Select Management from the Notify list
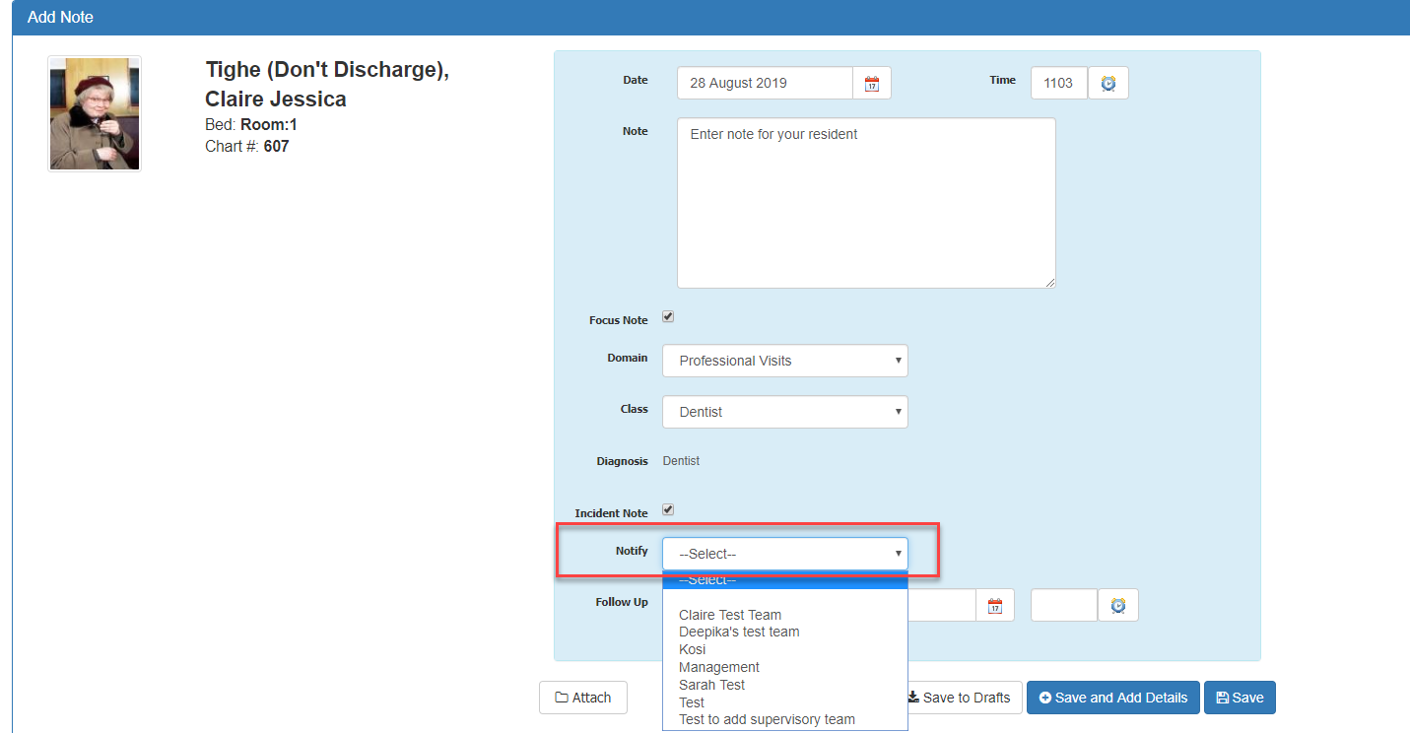 [x=719, y=667]
